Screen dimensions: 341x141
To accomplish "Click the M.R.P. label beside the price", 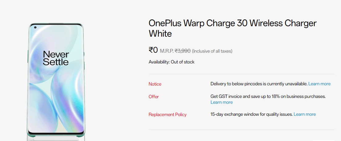I will click(x=167, y=51).
